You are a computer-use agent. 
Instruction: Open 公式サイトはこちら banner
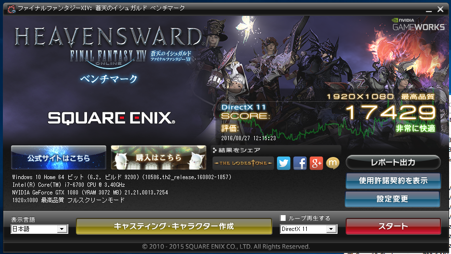click(x=59, y=157)
